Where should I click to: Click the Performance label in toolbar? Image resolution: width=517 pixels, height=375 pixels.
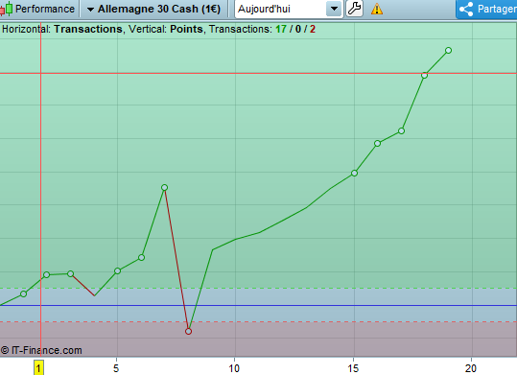click(45, 9)
